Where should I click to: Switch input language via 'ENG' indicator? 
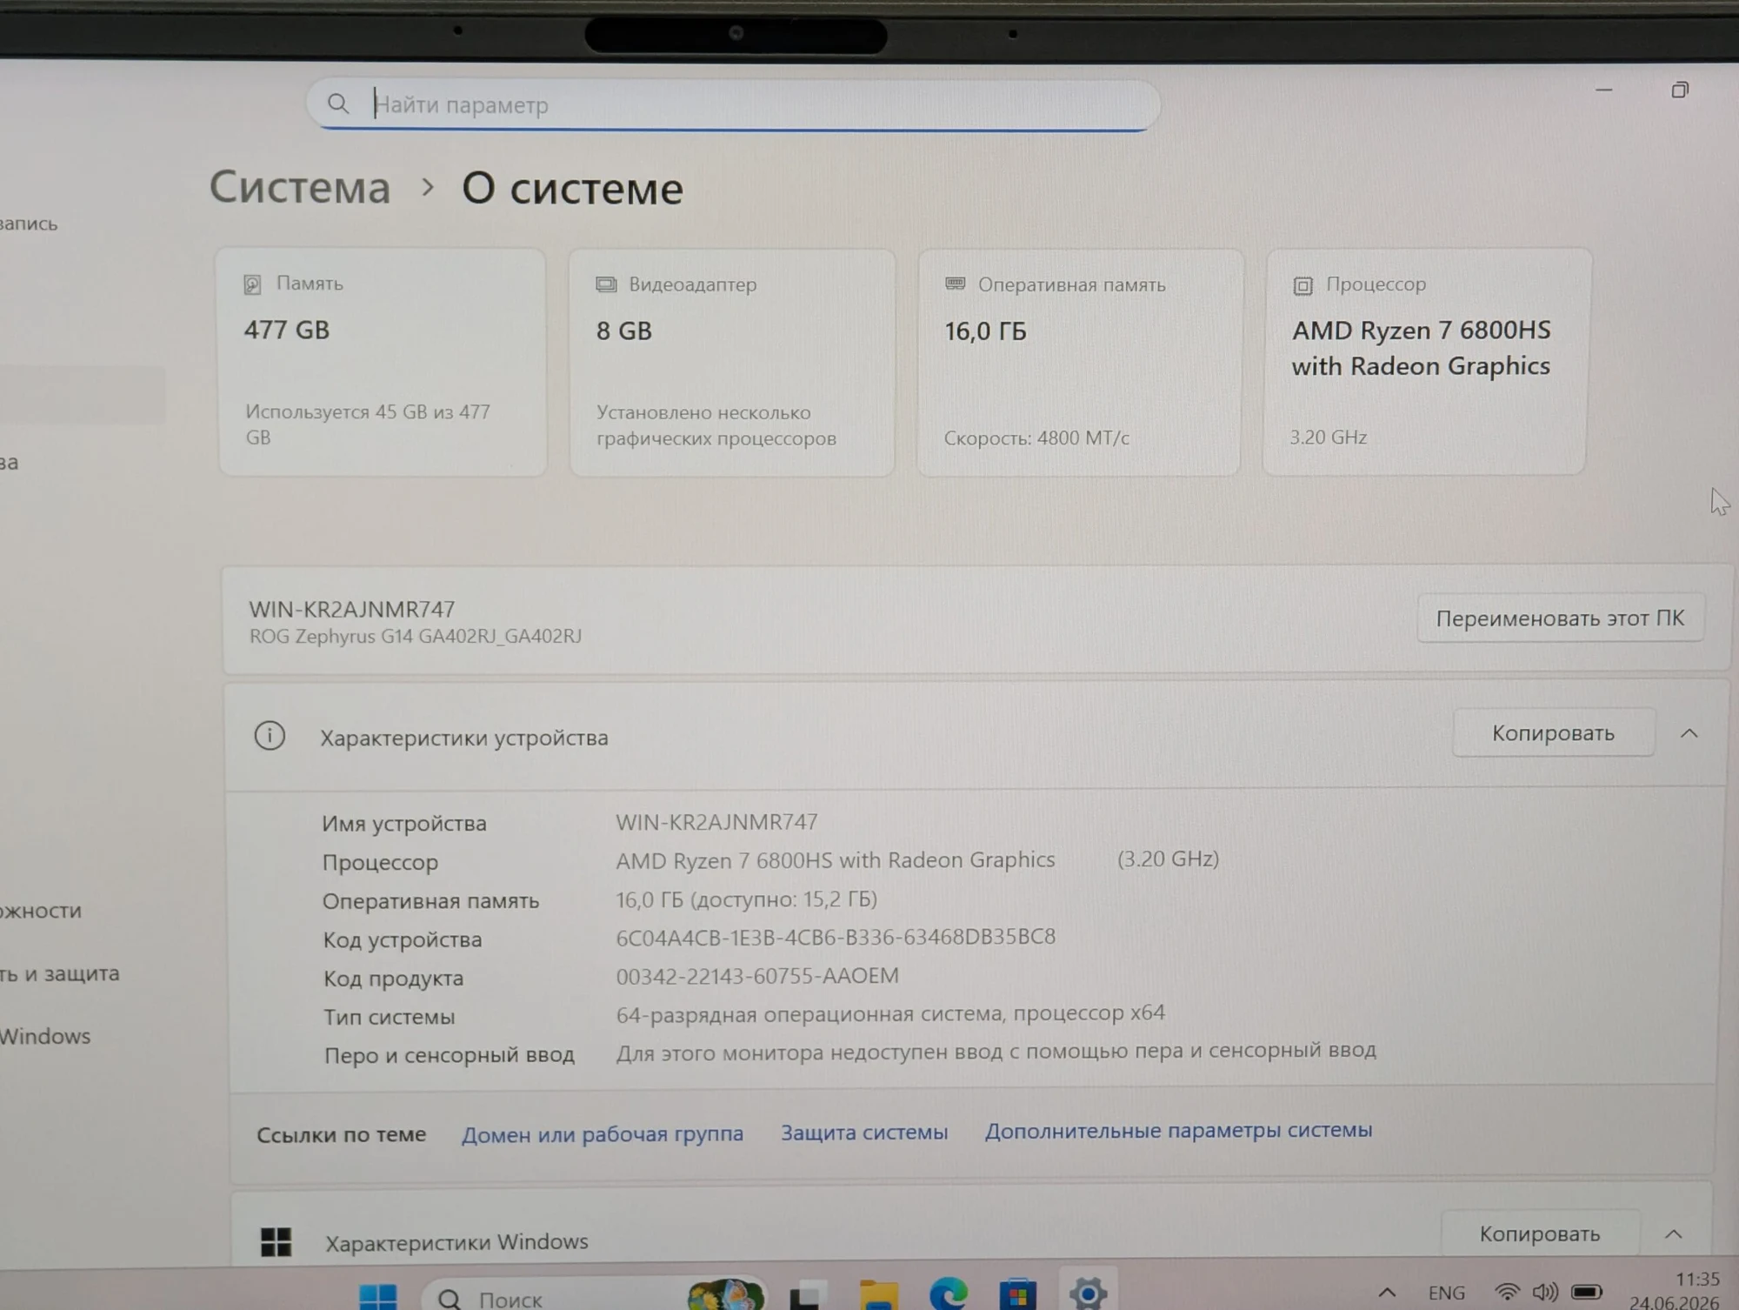[x=1447, y=1293]
